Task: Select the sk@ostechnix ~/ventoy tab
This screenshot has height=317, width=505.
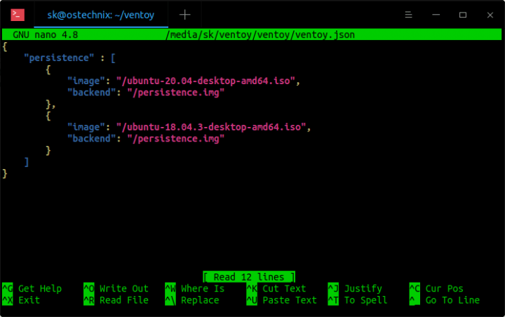Action: [100, 14]
